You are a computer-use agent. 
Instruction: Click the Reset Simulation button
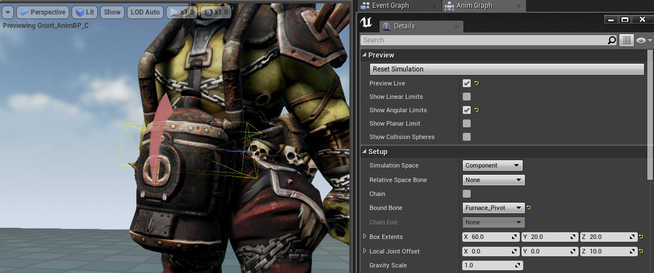(507, 69)
